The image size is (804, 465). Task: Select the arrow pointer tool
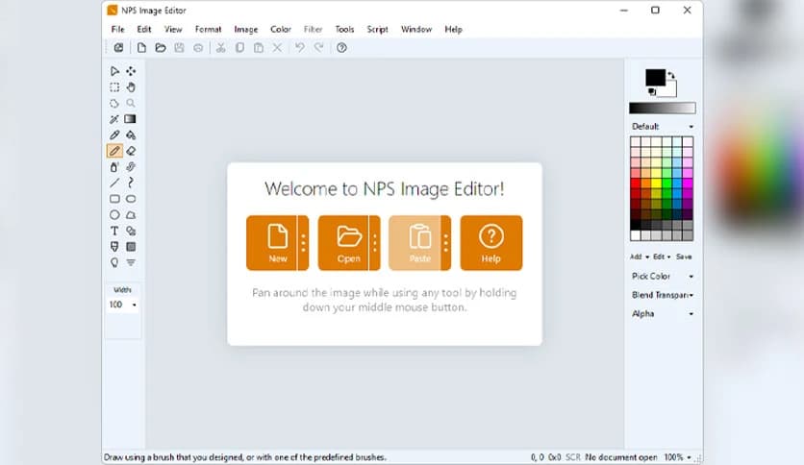point(114,71)
